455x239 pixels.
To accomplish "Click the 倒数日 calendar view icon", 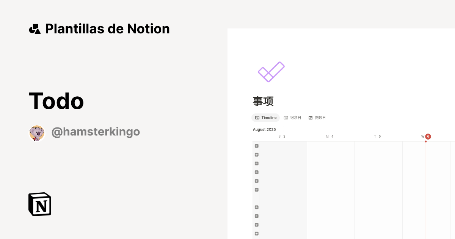I will coord(311,118).
